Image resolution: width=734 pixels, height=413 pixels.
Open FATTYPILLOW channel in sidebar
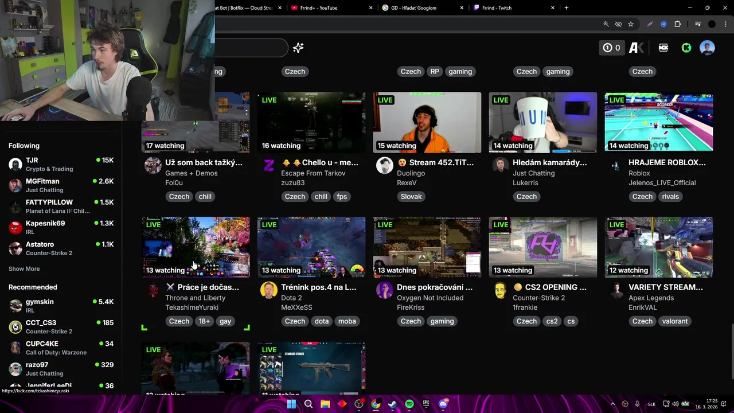pos(61,206)
